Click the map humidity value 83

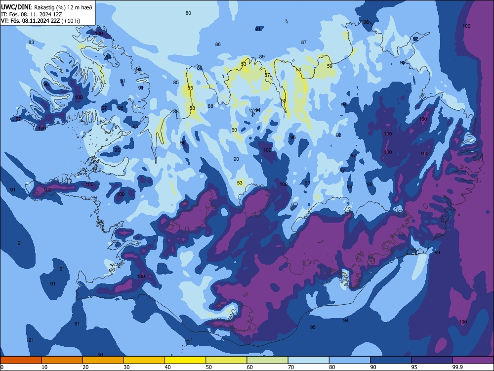tap(31, 42)
